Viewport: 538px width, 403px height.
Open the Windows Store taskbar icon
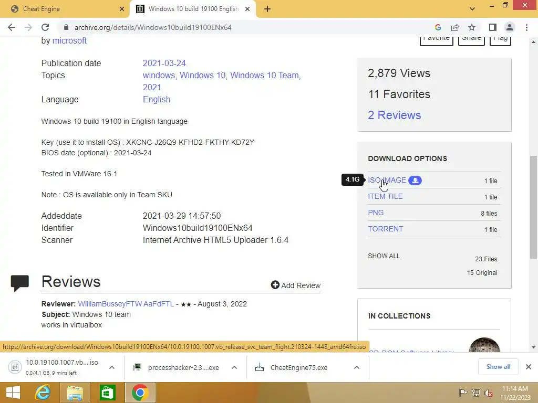pos(107,393)
